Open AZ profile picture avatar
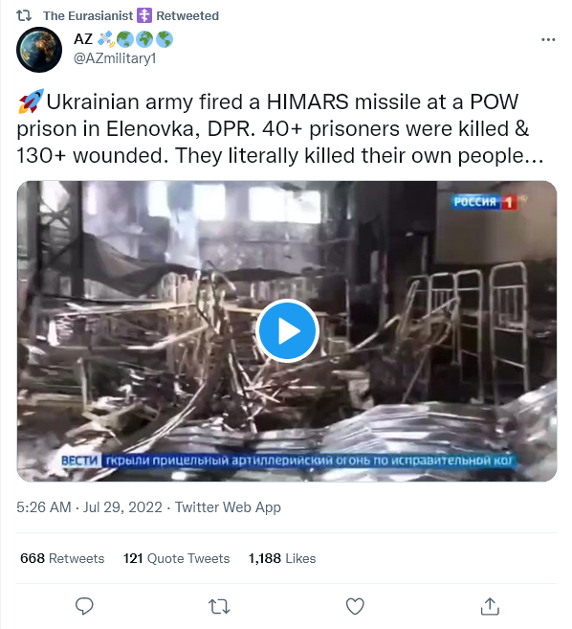 [x=39, y=50]
